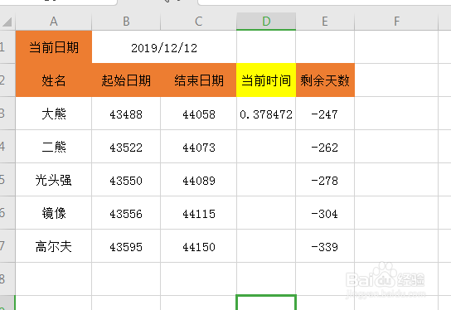The width and height of the screenshot is (451, 310).
Task: Select row 8 header
Action: [x=7, y=279]
